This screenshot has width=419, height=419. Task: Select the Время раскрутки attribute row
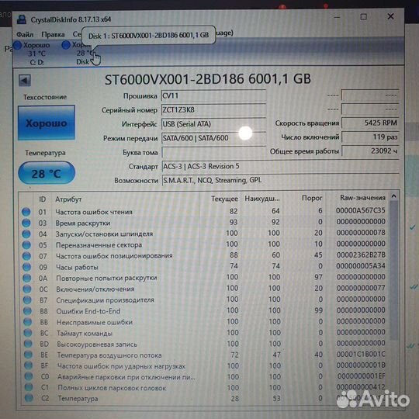point(204,223)
